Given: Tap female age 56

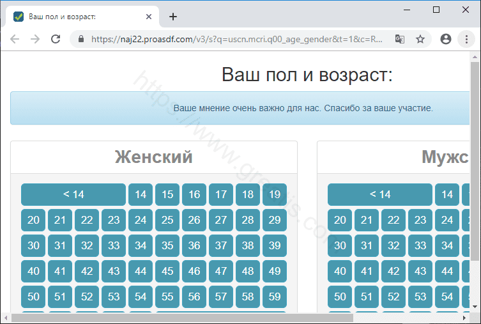Looking at the screenshot, I should click(x=194, y=297).
